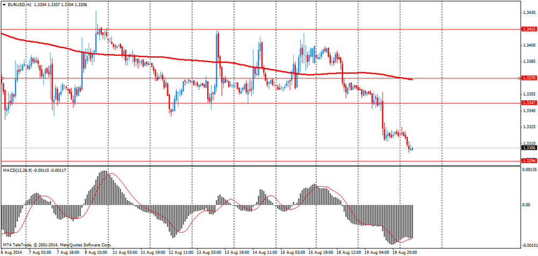Screen dimensions: 538x256
Task: Click the 1.3385 value on price scale
Action: click(x=528, y=62)
